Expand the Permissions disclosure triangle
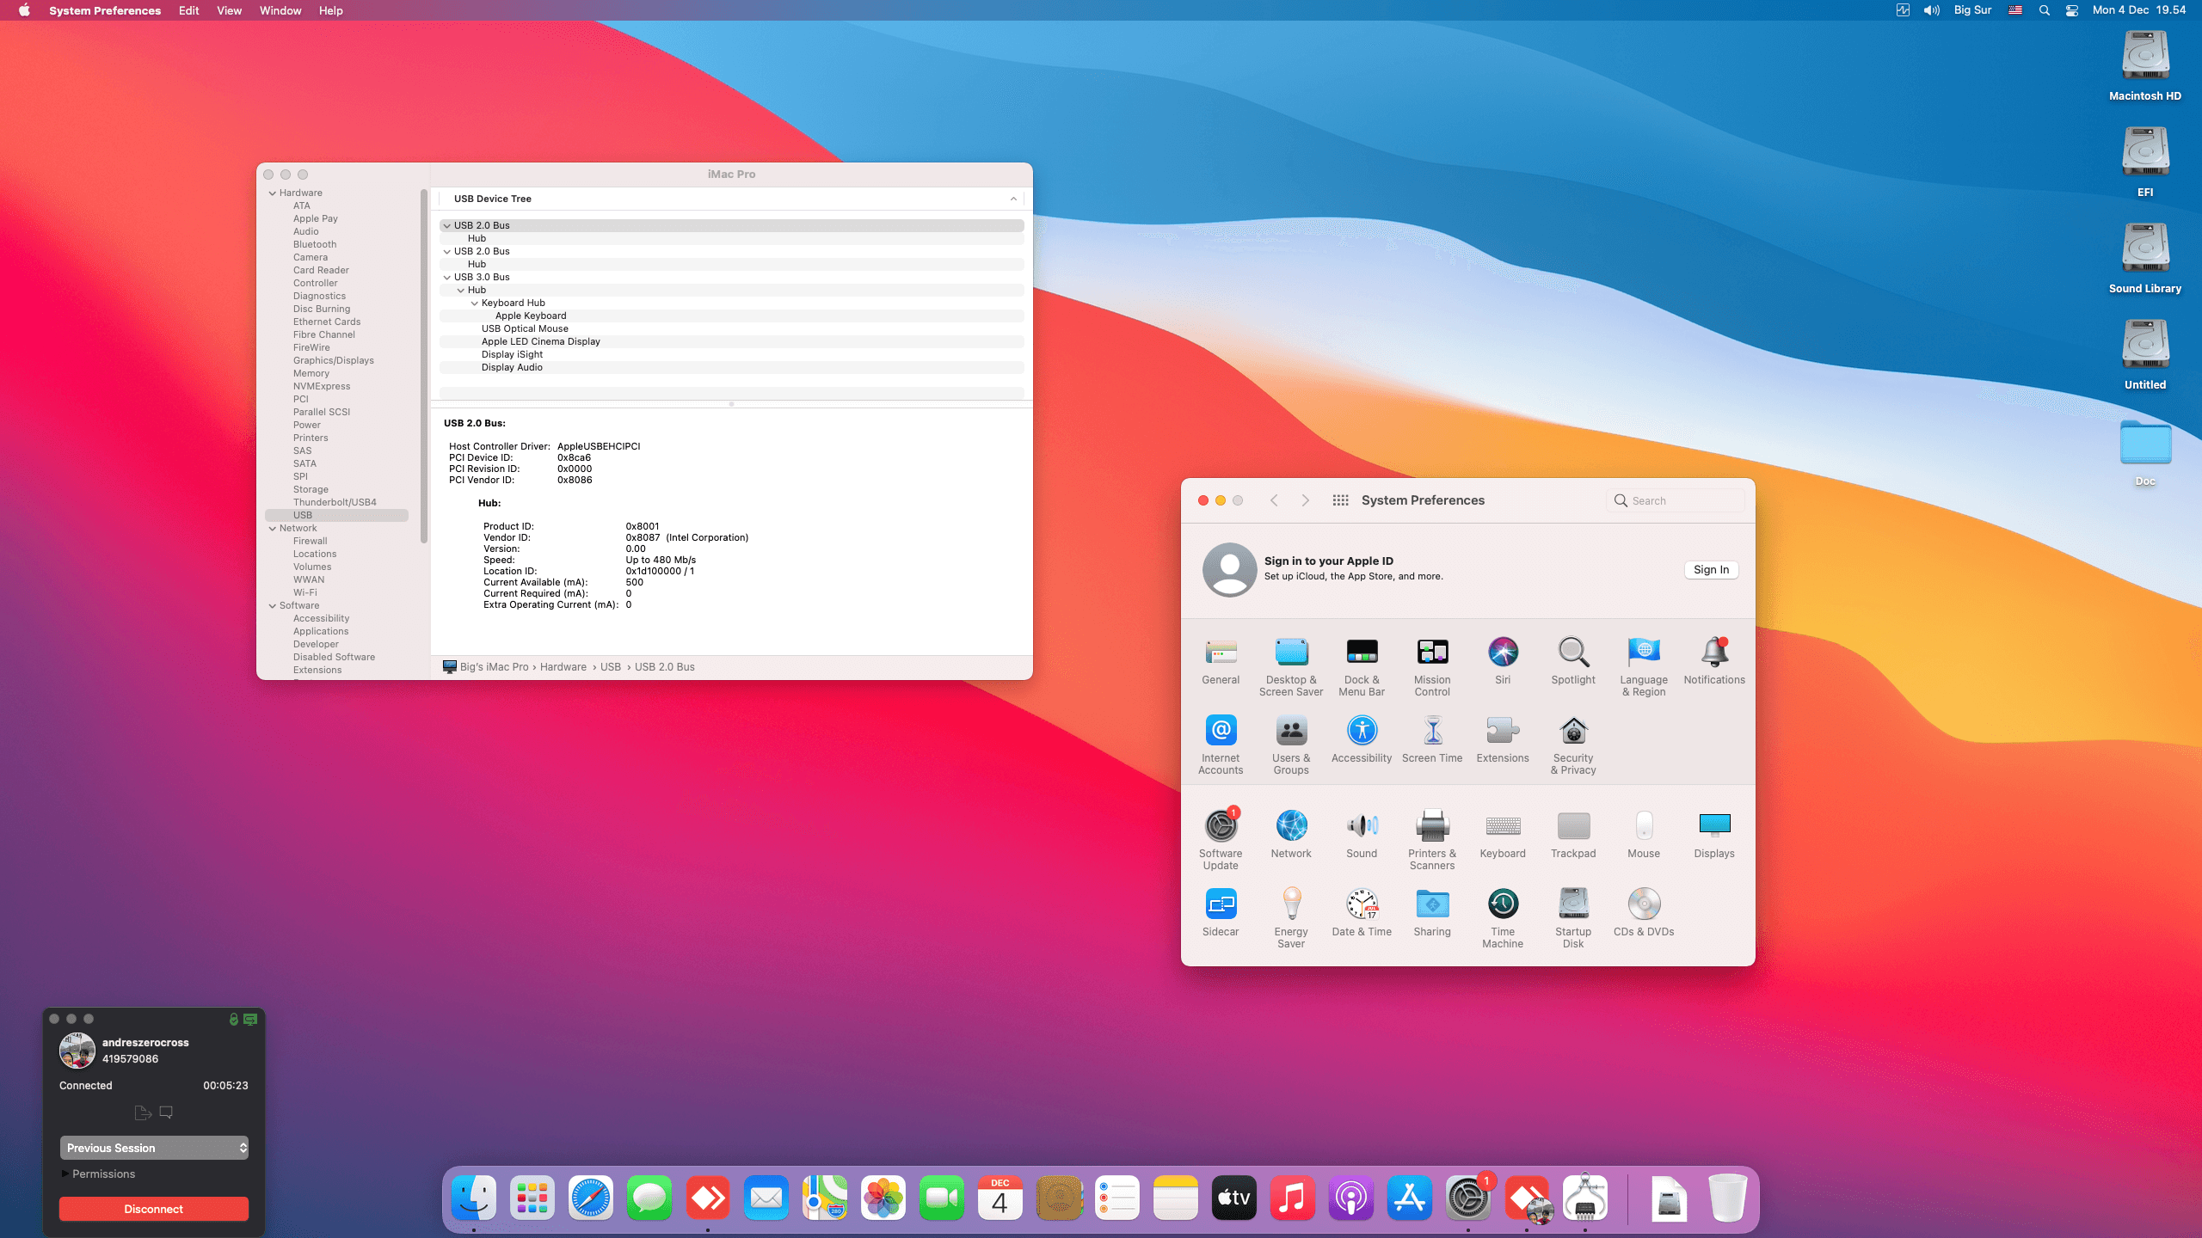This screenshot has height=1238, width=2202. pos(65,1174)
